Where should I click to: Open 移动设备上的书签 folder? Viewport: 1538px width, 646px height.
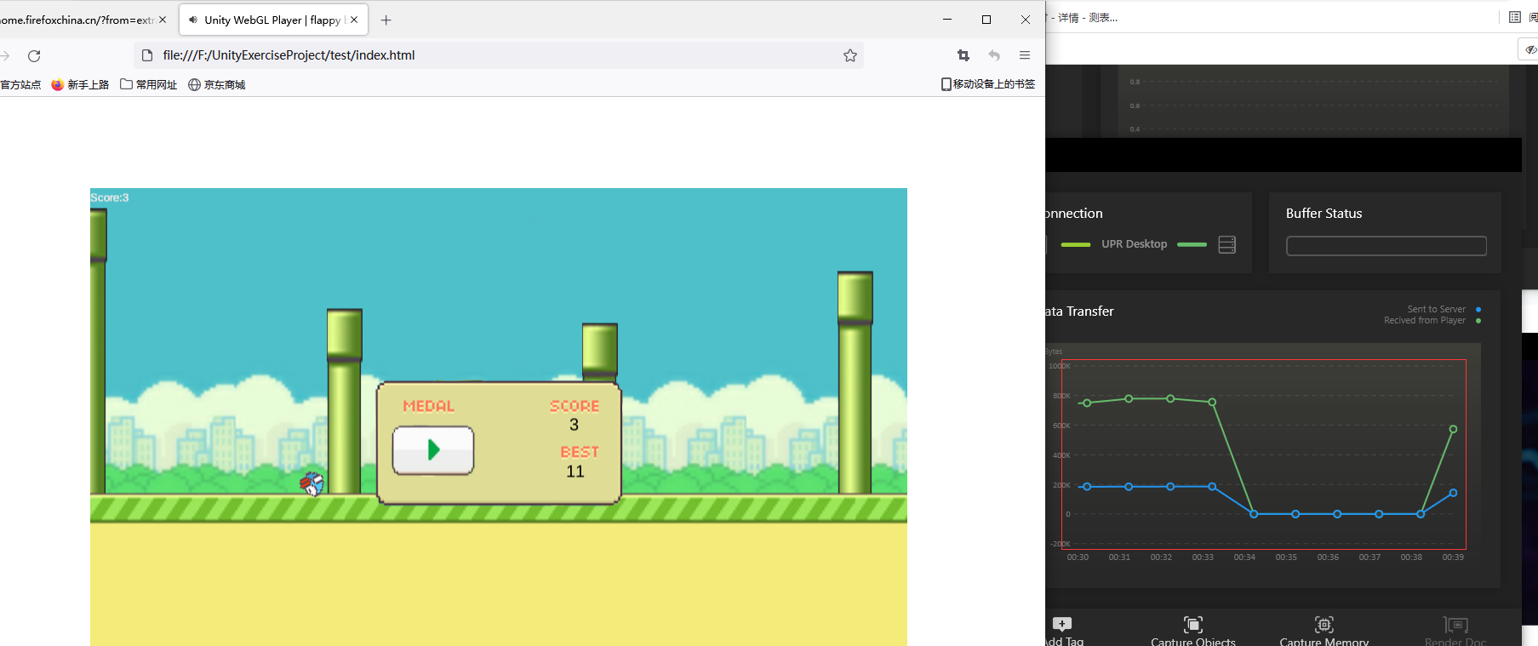(x=988, y=84)
